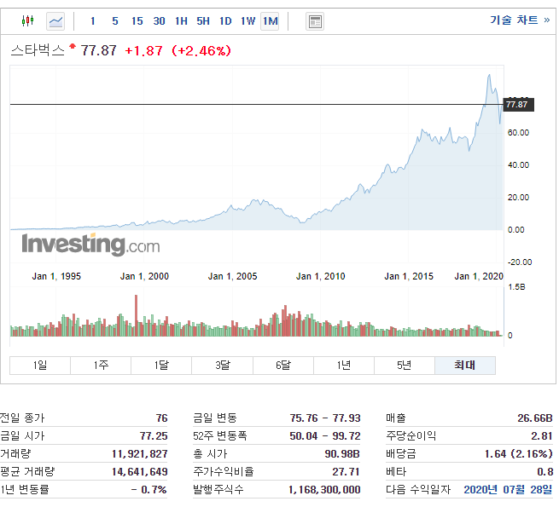Screen dimensions: 559x507
Task: Click the 금일 변동 range 75.76 - 77.93
Action: click(325, 418)
